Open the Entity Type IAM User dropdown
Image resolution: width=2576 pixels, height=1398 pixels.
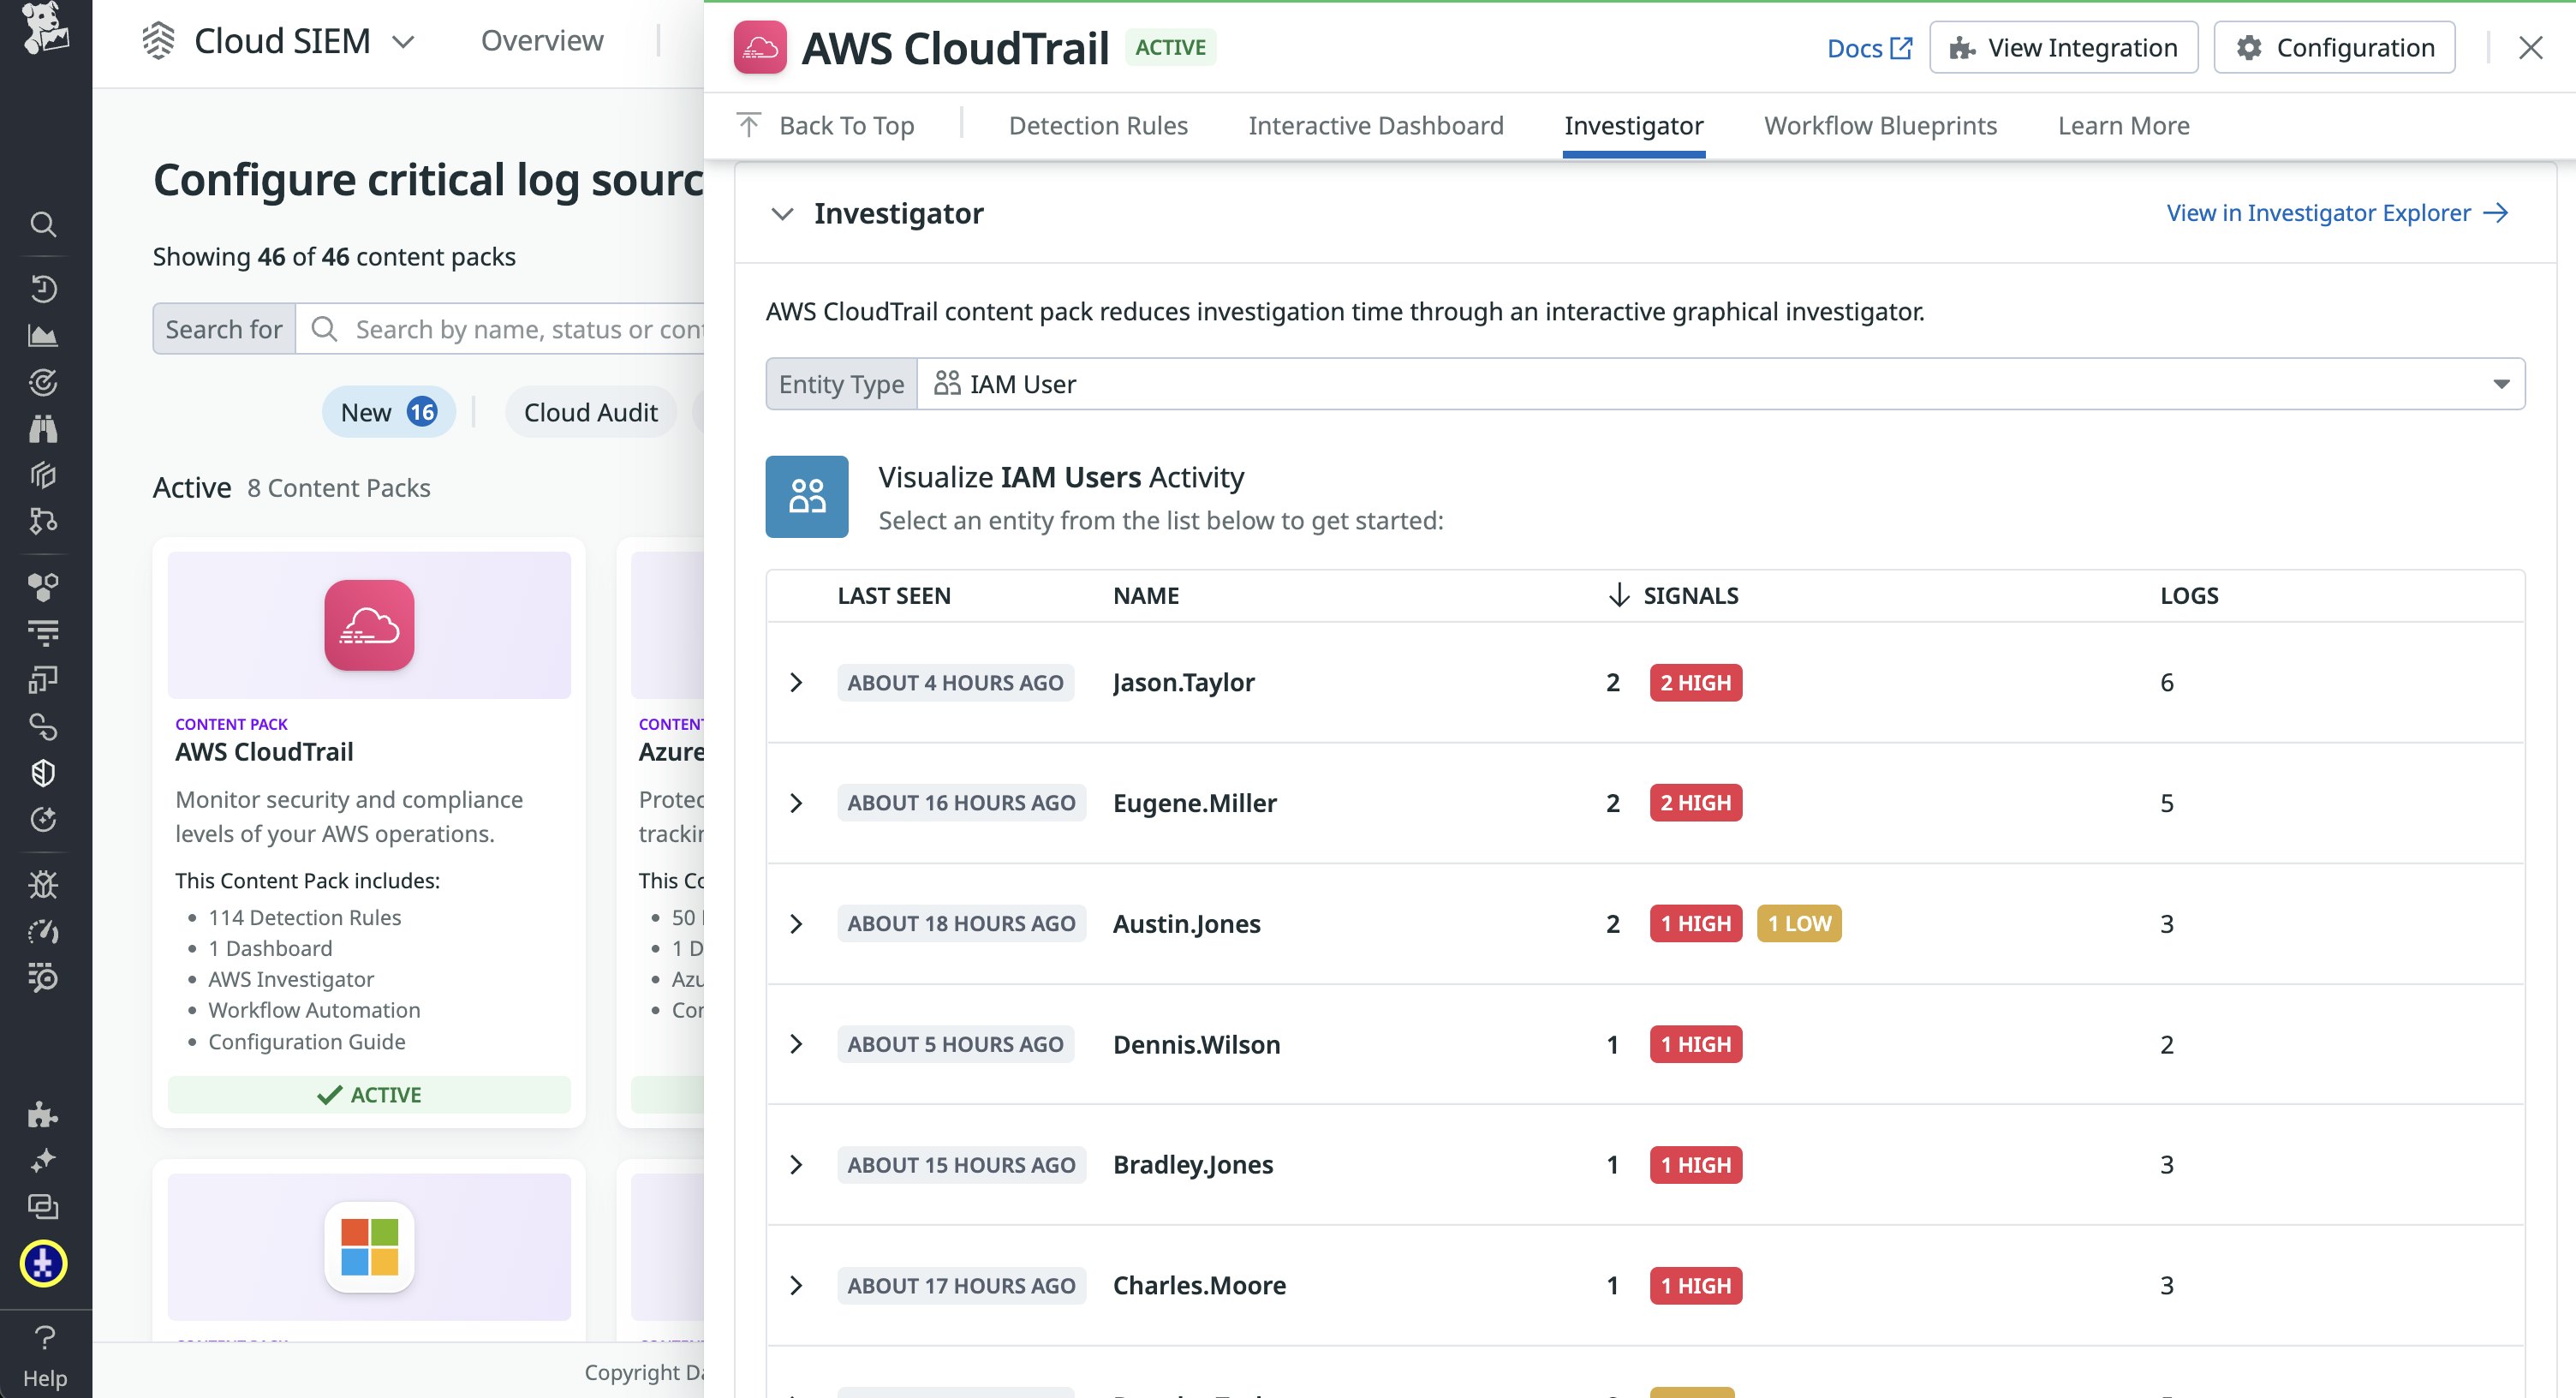(x=1720, y=384)
